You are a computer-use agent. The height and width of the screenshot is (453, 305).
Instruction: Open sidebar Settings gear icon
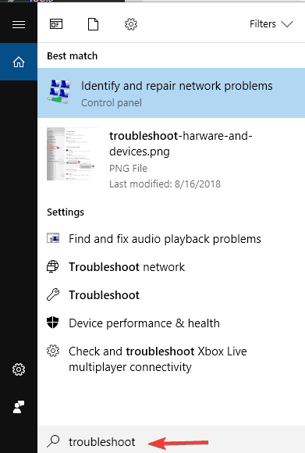pos(19,369)
